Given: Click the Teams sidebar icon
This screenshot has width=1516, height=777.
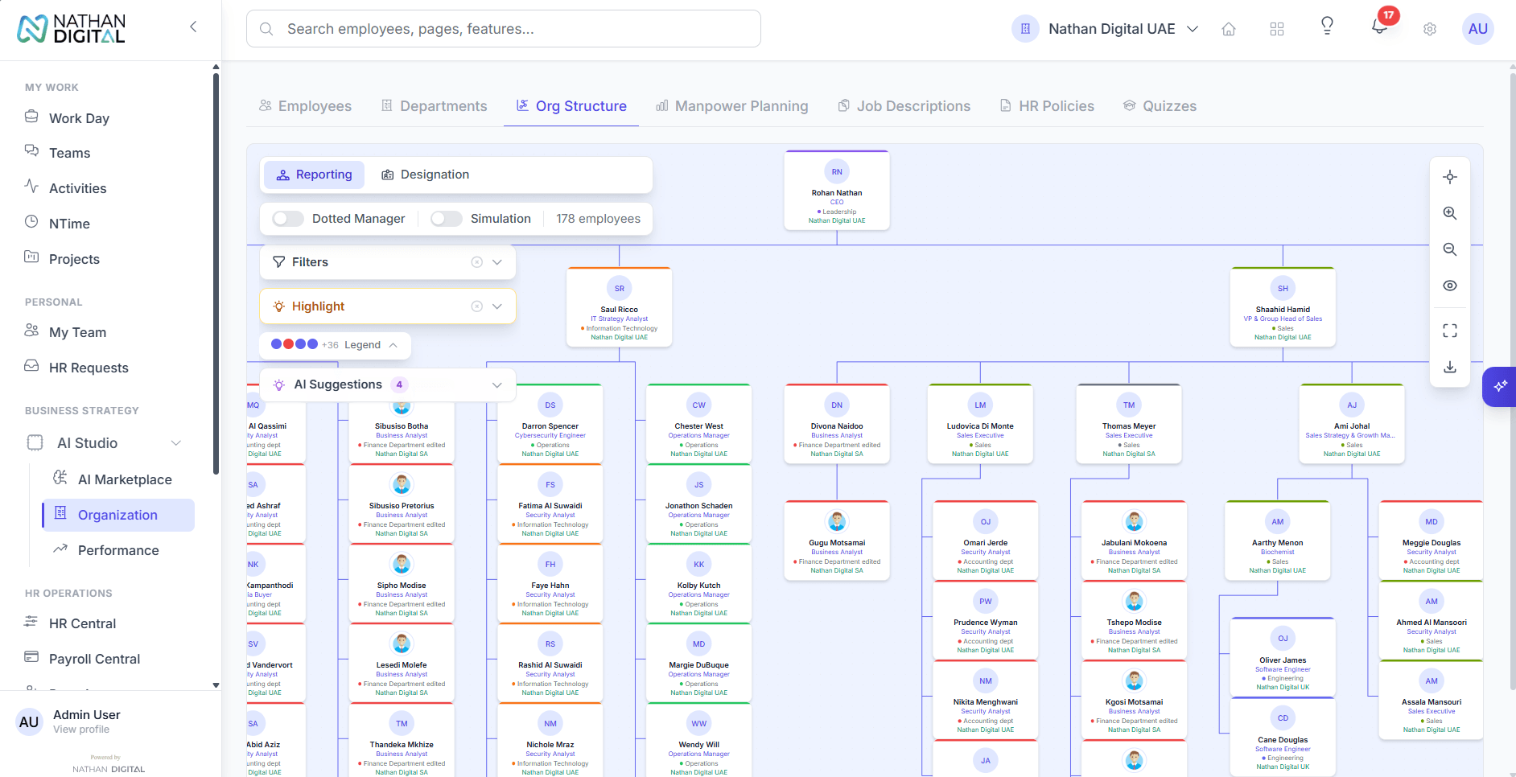Looking at the screenshot, I should 31,151.
